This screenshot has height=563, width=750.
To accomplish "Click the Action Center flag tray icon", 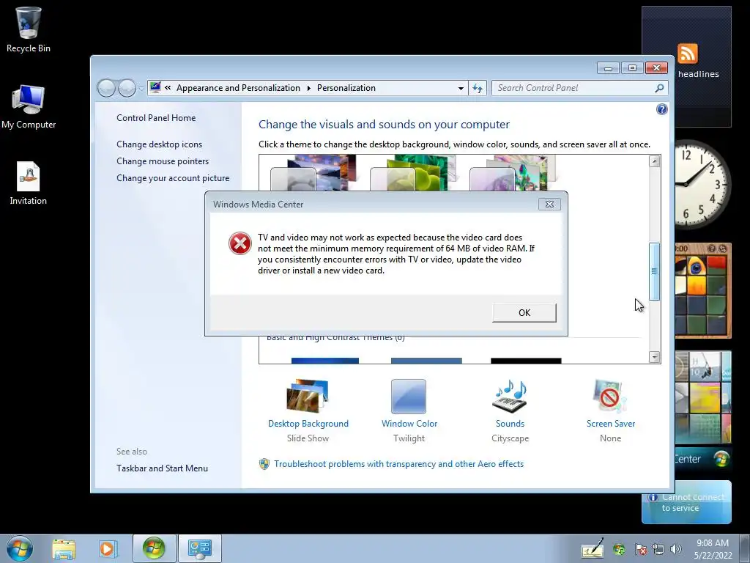I will click(640, 550).
